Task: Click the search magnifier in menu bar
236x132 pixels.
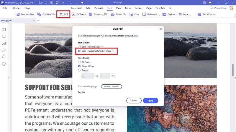Action: coord(171,8)
